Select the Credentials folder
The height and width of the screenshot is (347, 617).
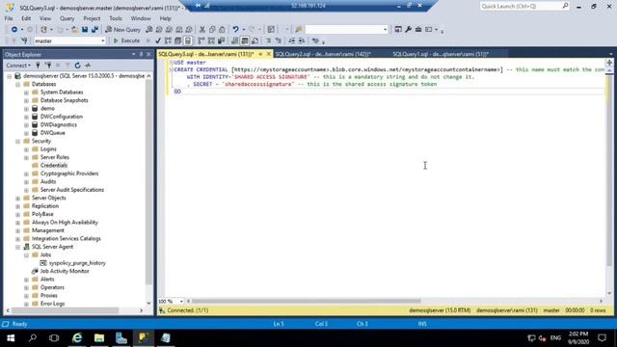pos(54,166)
